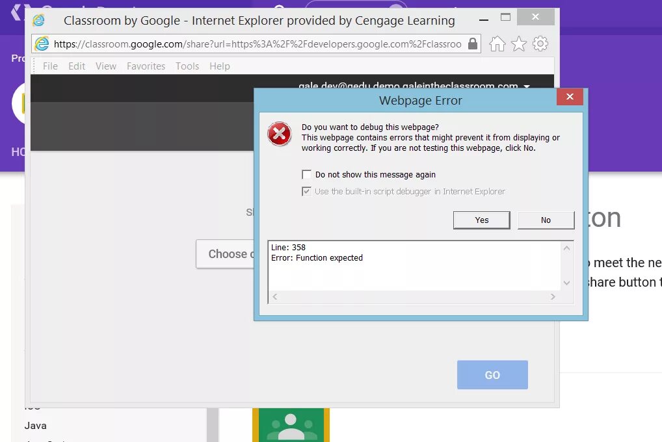
Task: Click the IE menu bar drag handle
Action: pyautogui.click(x=34, y=66)
